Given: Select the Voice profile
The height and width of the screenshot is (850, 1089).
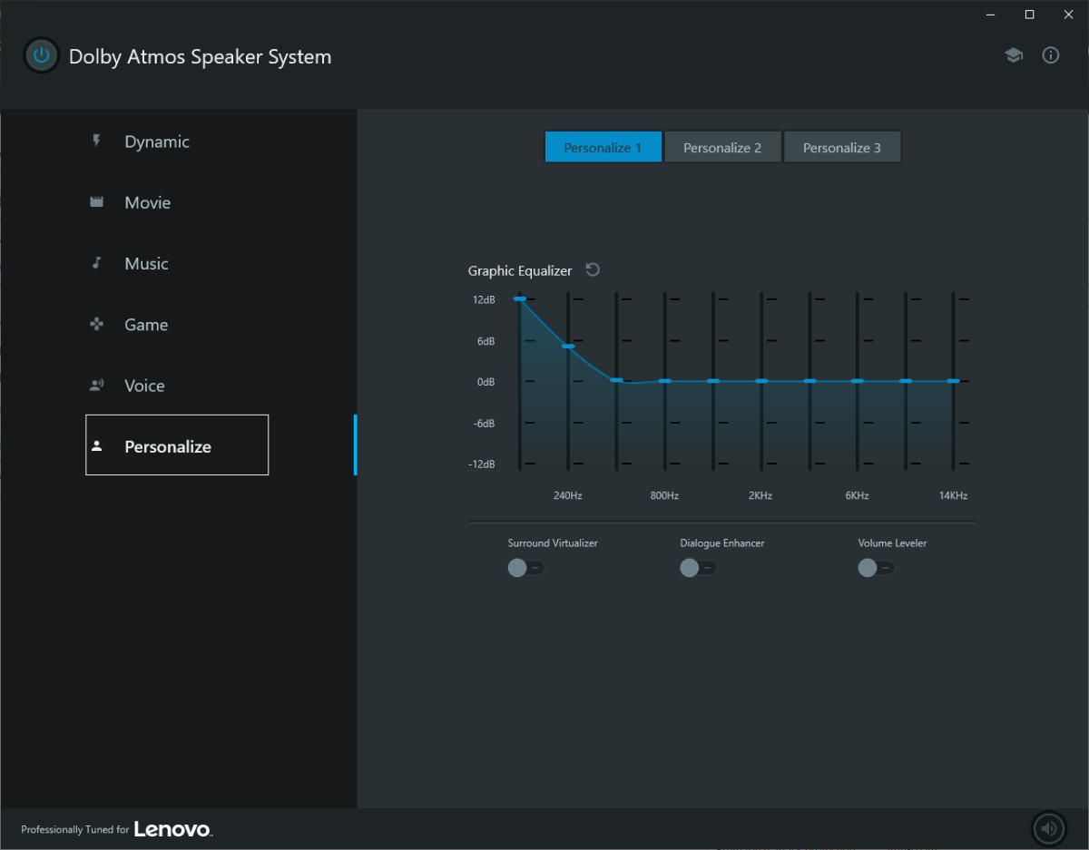Looking at the screenshot, I should [144, 386].
